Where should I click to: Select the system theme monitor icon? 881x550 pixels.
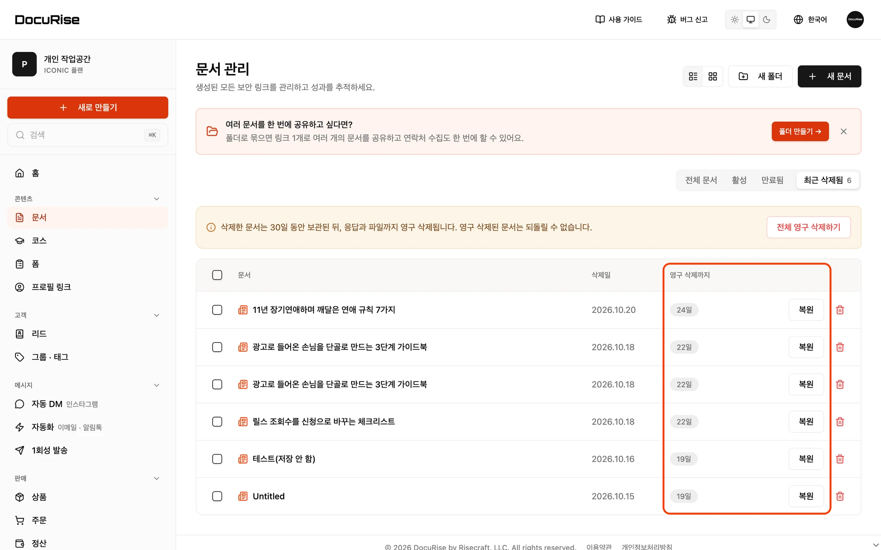click(x=751, y=19)
